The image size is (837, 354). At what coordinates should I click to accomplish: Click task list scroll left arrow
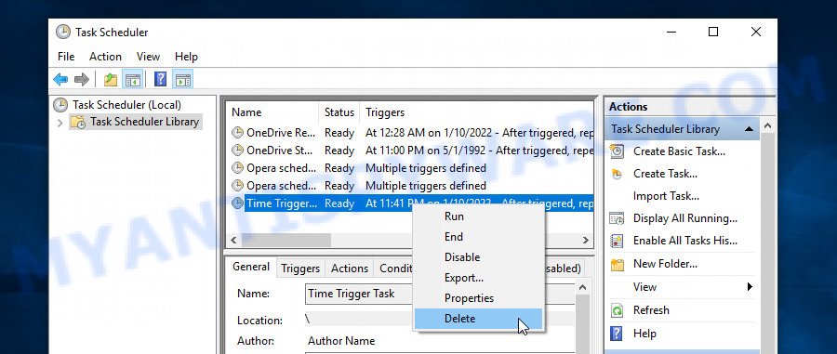pos(233,241)
